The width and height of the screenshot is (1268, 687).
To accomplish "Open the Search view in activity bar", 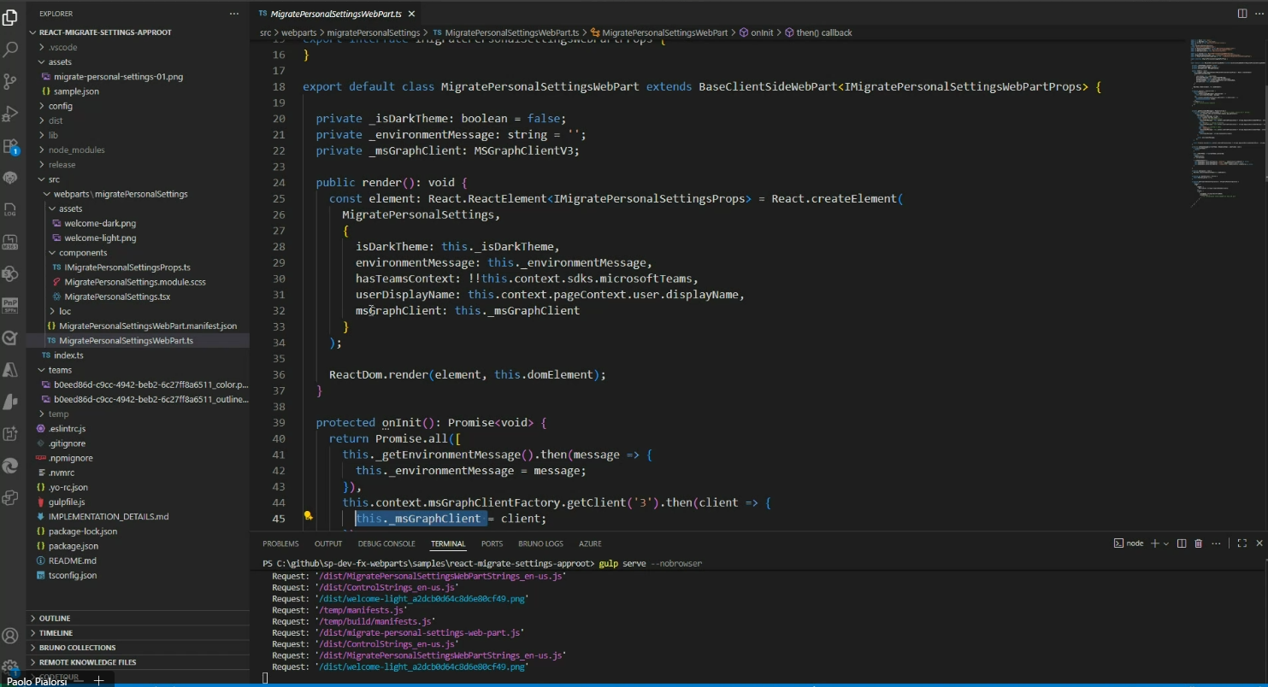I will tap(11, 50).
